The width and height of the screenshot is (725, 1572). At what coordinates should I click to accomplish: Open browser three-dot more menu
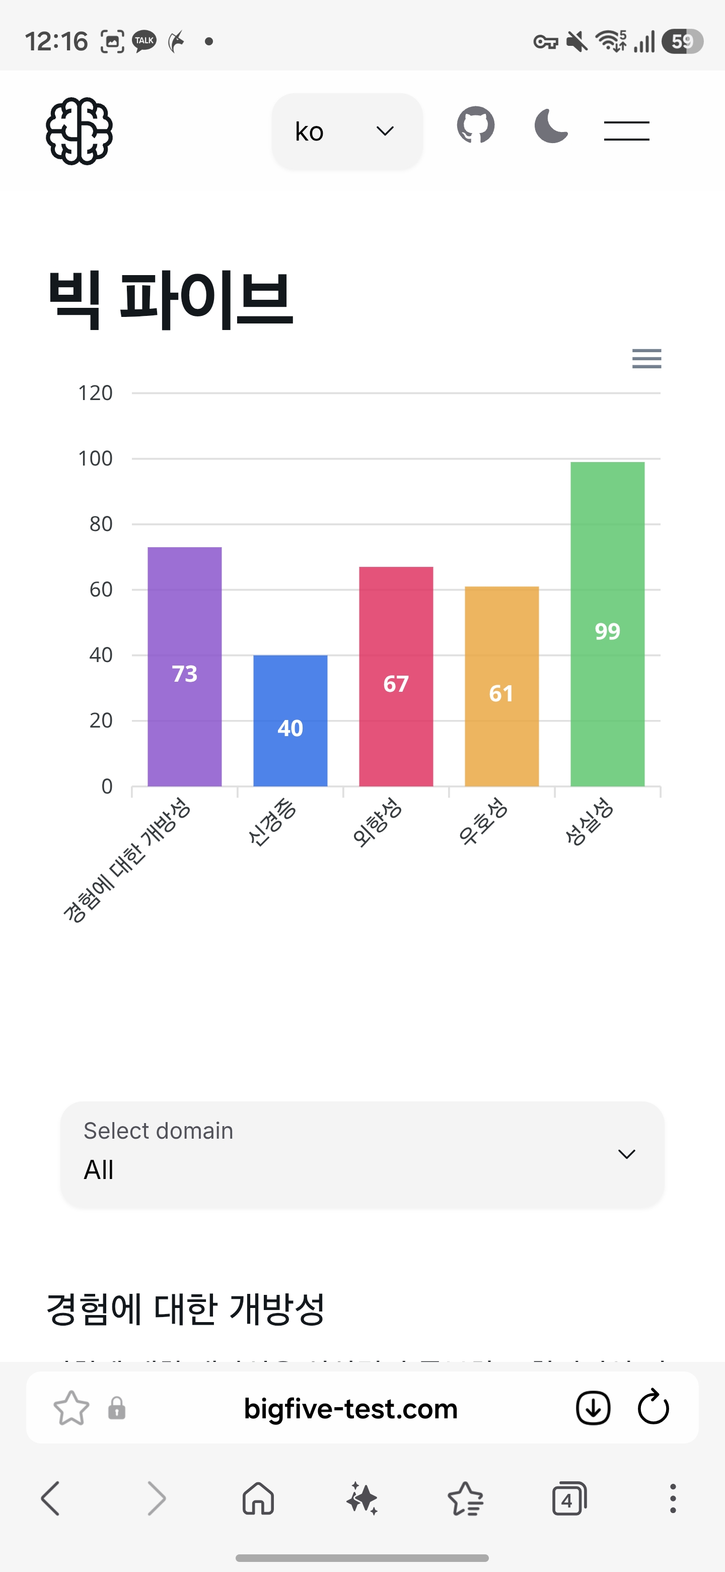pyautogui.click(x=673, y=1499)
